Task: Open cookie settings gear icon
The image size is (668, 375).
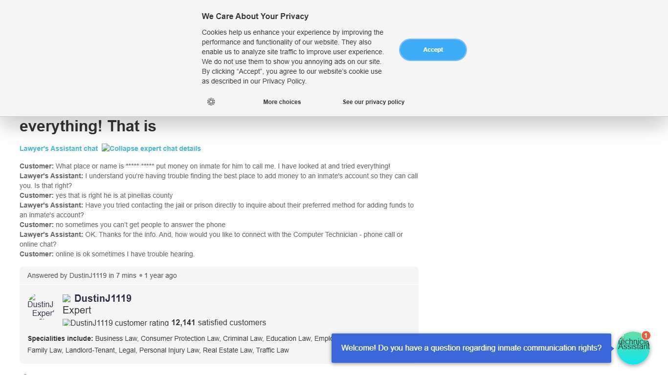Action: 211,102
